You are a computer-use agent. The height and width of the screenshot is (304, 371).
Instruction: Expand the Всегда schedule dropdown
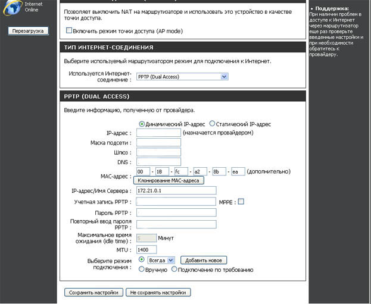(x=160, y=260)
